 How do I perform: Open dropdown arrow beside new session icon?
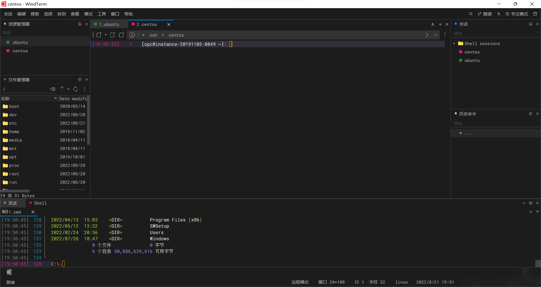click(x=106, y=35)
